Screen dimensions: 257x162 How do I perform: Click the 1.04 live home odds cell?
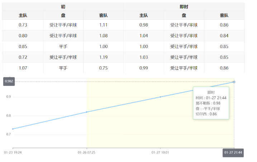(x=144, y=36)
